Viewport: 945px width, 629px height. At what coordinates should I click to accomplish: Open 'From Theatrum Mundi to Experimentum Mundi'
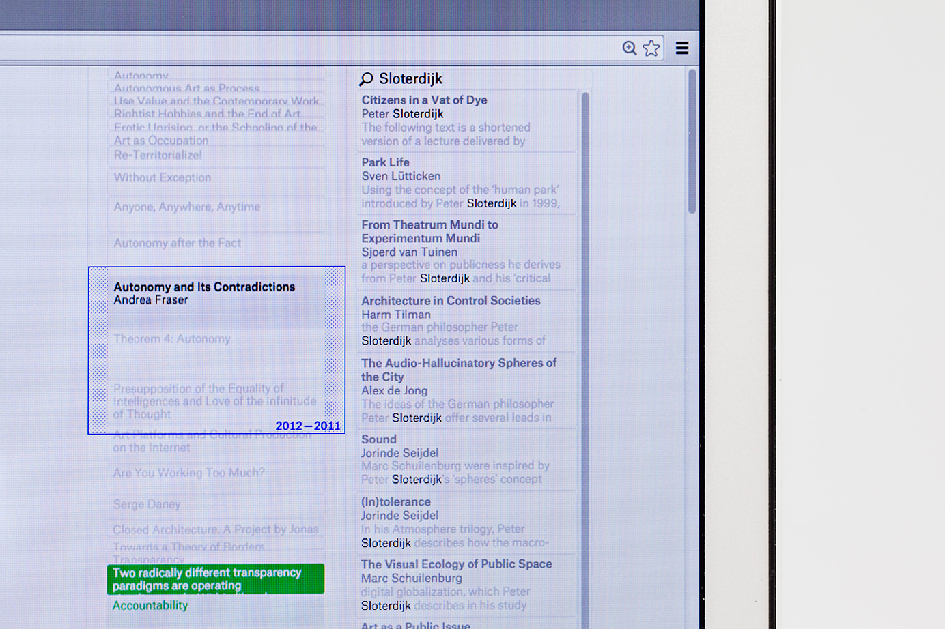429,231
